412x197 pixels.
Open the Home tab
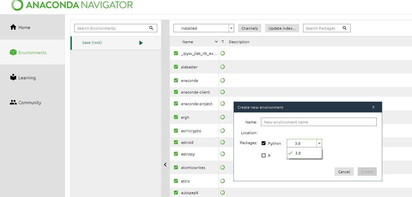pyautogui.click(x=32, y=27)
